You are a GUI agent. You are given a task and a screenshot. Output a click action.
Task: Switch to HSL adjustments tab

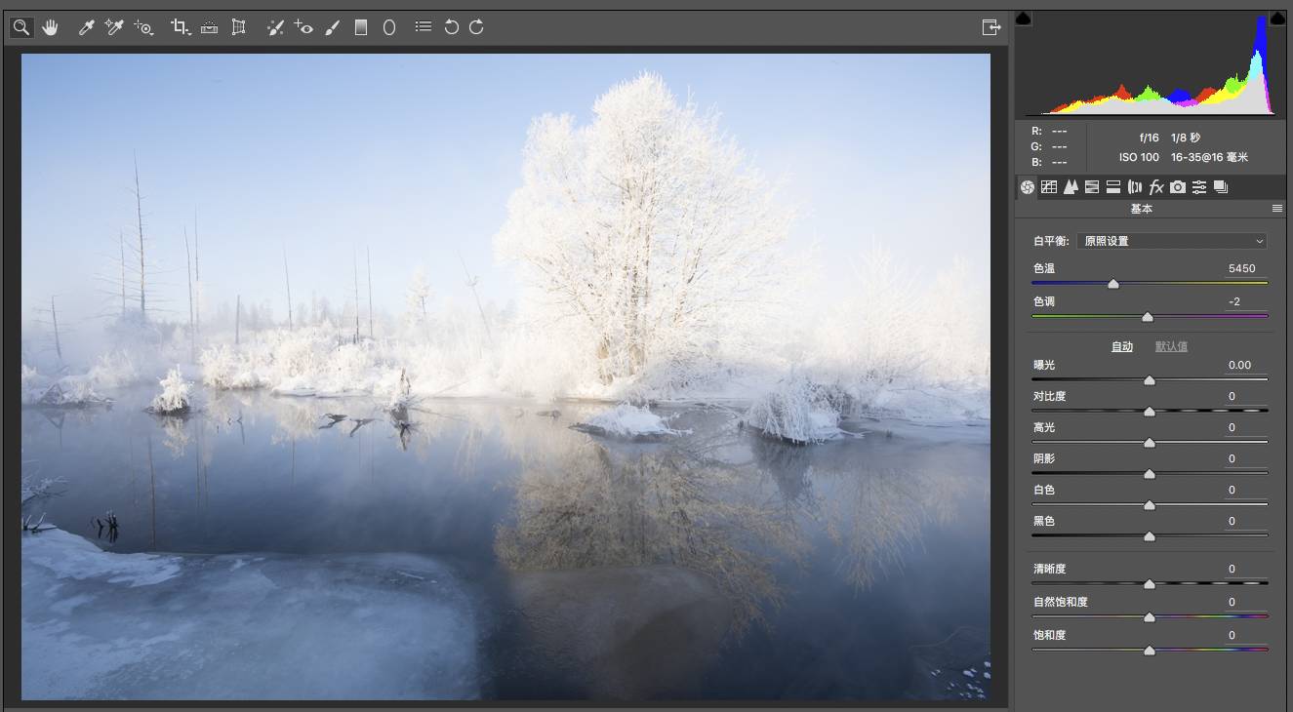click(x=1092, y=187)
